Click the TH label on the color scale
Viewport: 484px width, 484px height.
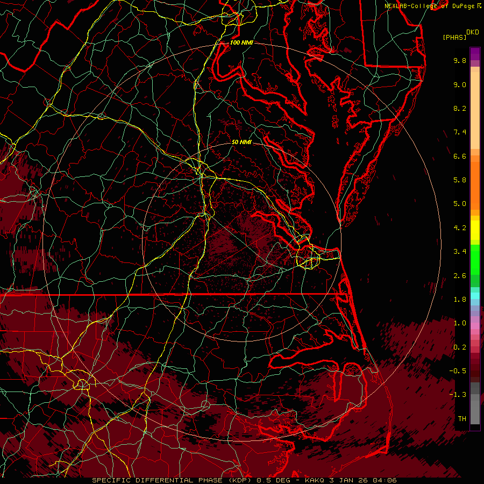click(x=462, y=419)
